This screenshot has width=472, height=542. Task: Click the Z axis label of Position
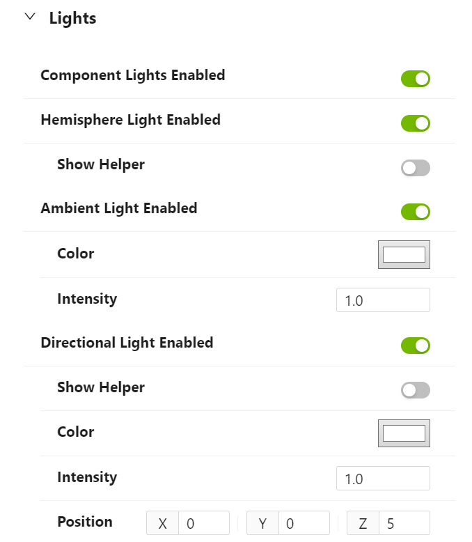pyautogui.click(x=363, y=523)
